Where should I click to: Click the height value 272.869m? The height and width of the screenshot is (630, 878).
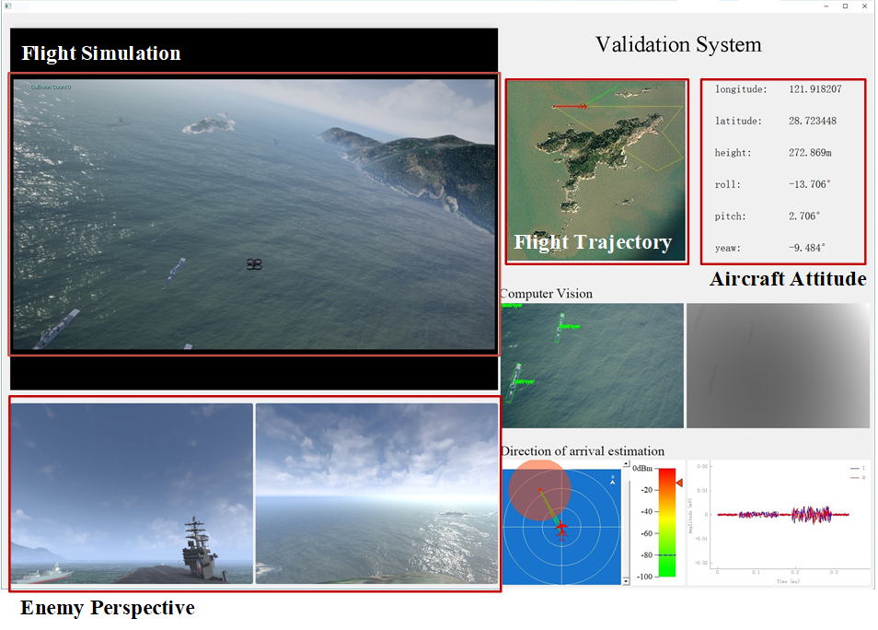point(810,153)
